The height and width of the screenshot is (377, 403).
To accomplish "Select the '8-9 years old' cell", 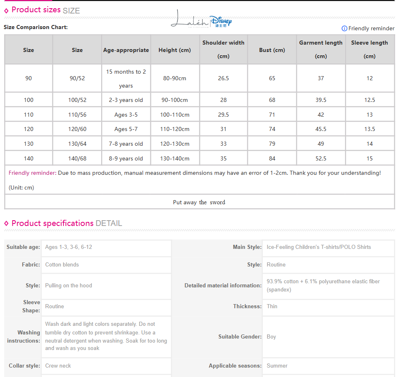I will pyautogui.click(x=126, y=158).
